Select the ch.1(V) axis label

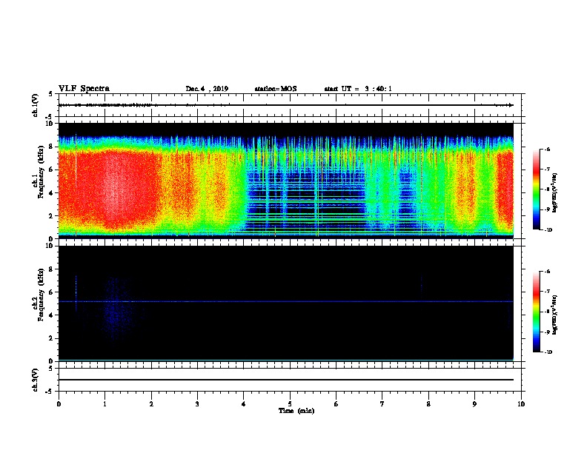pos(35,105)
